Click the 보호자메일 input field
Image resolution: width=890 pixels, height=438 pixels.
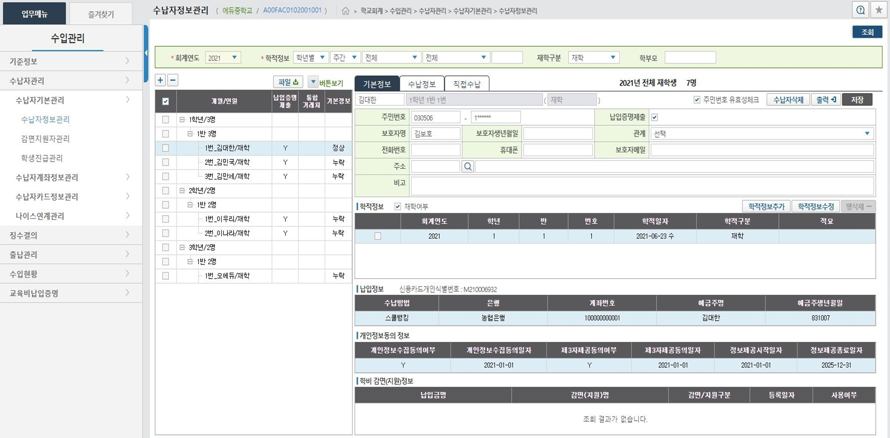762,150
